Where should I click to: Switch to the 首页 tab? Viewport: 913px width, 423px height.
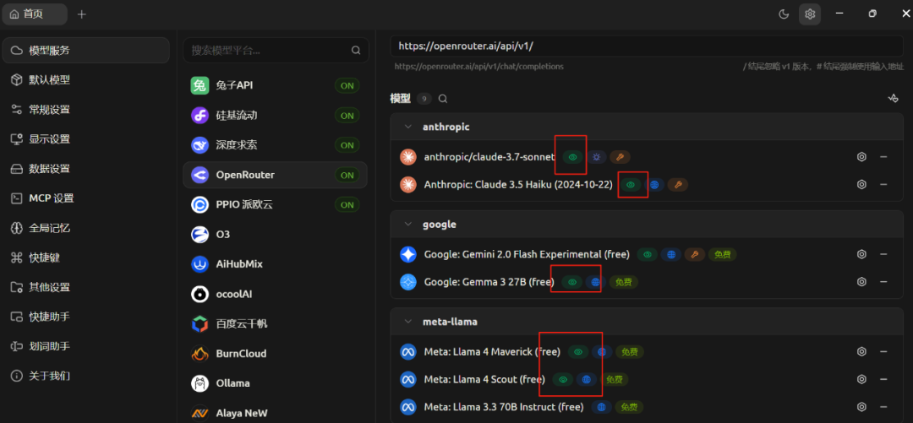[x=35, y=14]
